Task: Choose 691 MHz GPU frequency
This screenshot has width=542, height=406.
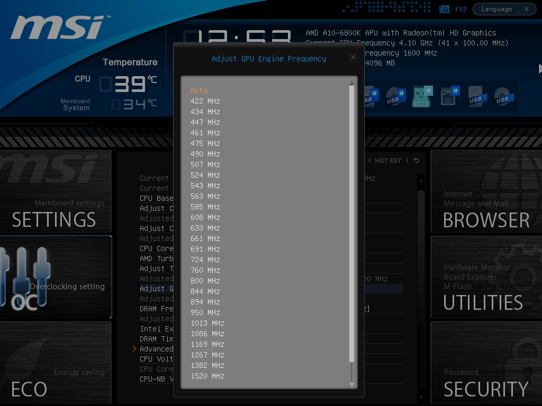Action: pyautogui.click(x=205, y=249)
